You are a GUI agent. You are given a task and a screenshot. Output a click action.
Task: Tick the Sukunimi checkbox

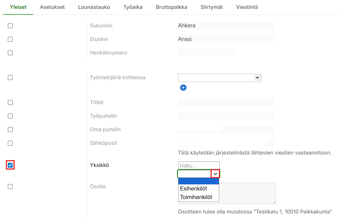(10, 26)
